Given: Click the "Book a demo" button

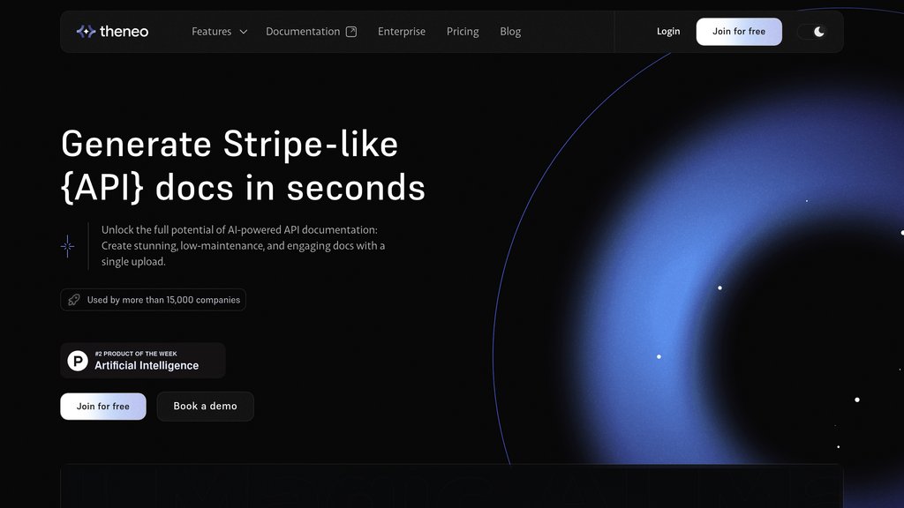Looking at the screenshot, I should click(x=205, y=406).
